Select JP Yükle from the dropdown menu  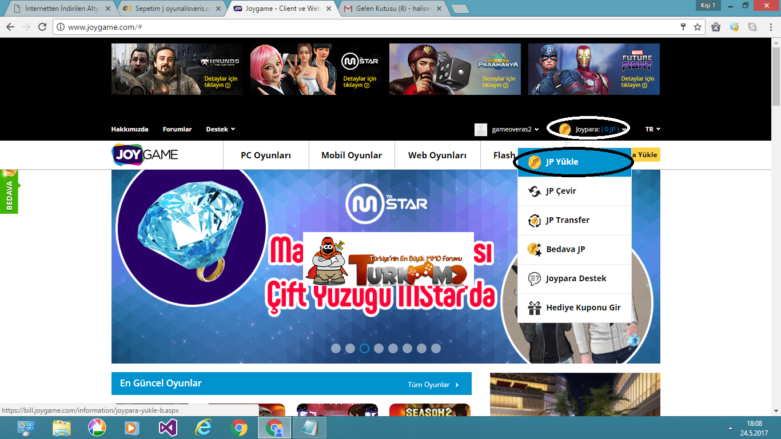[575, 162]
